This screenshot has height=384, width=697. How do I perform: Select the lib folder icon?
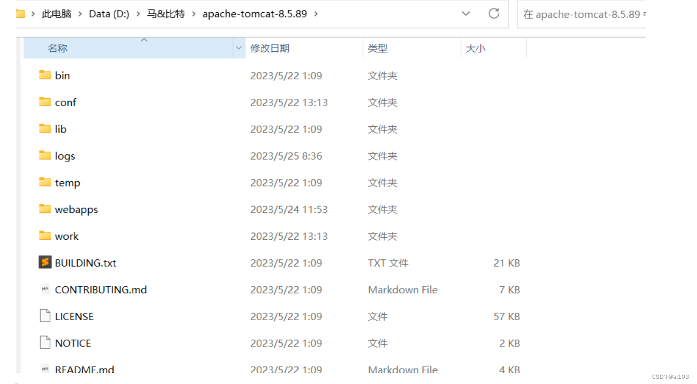[45, 128]
